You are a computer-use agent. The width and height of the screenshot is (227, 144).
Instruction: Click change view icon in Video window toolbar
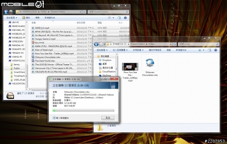(x=200, y=50)
